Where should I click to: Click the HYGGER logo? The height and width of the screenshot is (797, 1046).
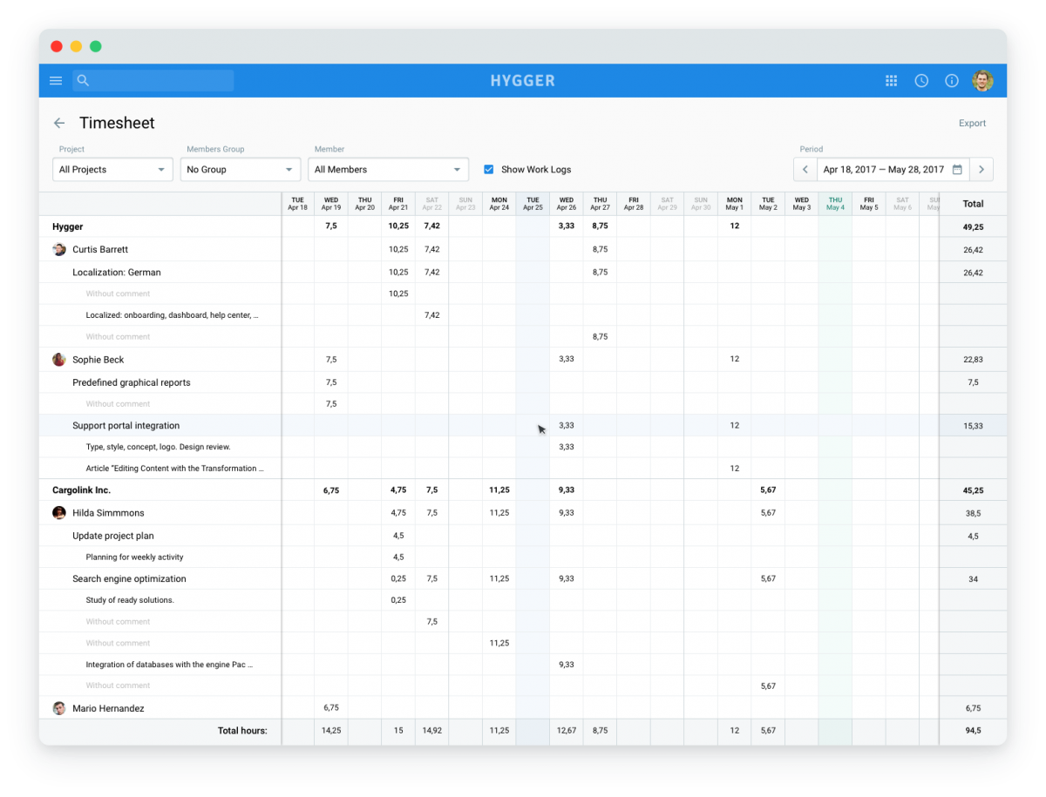click(523, 81)
